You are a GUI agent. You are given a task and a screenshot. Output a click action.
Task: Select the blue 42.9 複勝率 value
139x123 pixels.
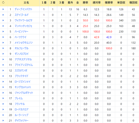click(109, 37)
